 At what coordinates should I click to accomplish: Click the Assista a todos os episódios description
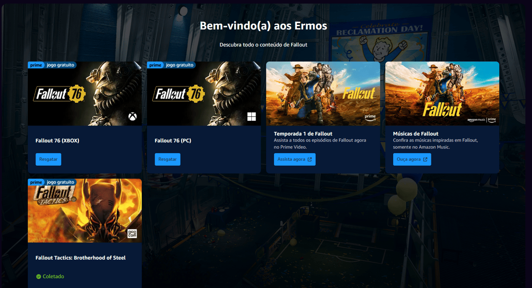[x=320, y=143]
